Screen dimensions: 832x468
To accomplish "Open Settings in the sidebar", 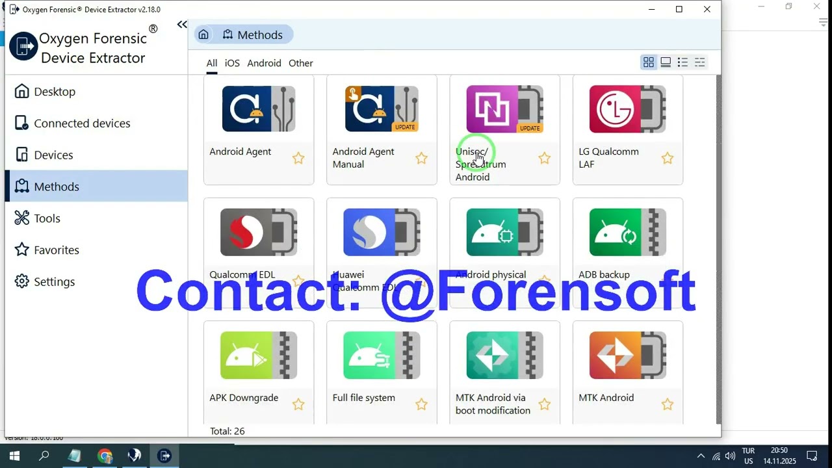I will [x=96, y=282].
